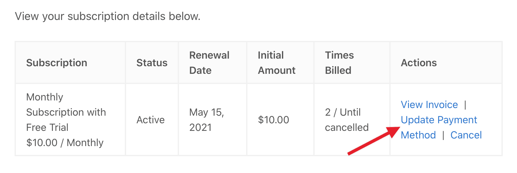This screenshot has height=173, width=517.
Task: Click the 'View your subscription details below' text
Action: 108,16
